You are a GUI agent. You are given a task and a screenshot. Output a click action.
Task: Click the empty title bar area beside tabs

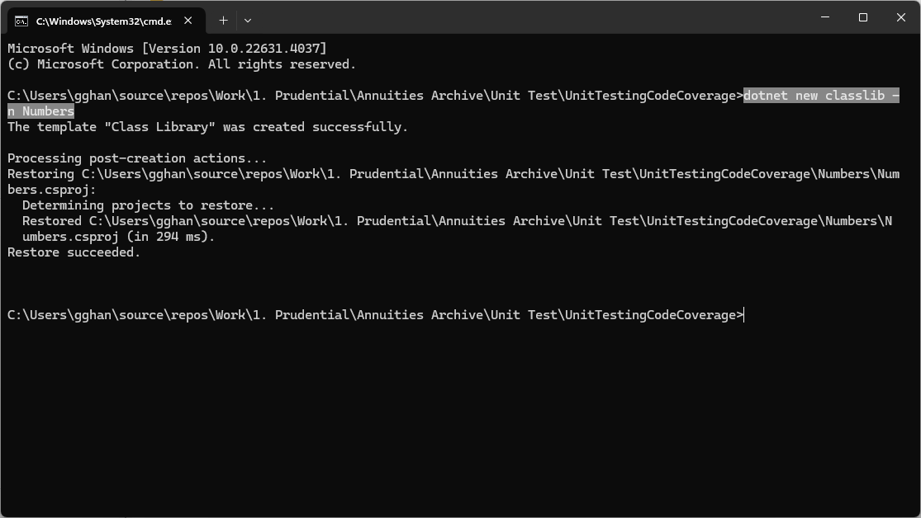[529, 17]
